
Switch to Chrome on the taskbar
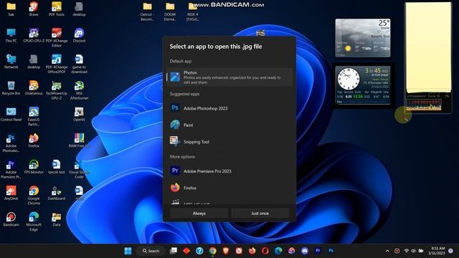click(x=213, y=251)
